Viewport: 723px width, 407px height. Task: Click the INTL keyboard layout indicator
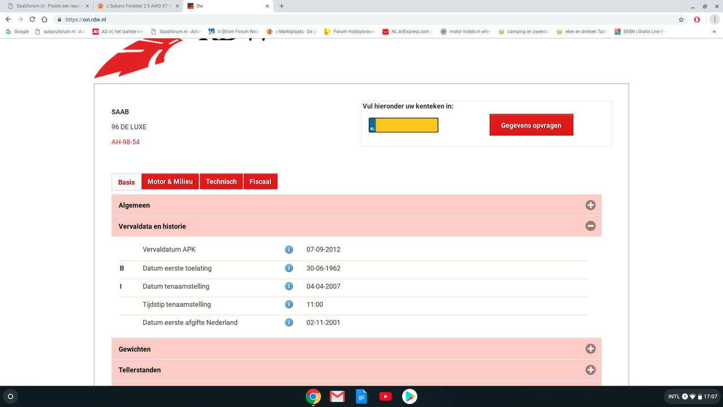point(674,396)
